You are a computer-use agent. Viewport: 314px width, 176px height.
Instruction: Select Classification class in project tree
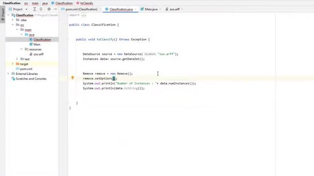click(42, 40)
